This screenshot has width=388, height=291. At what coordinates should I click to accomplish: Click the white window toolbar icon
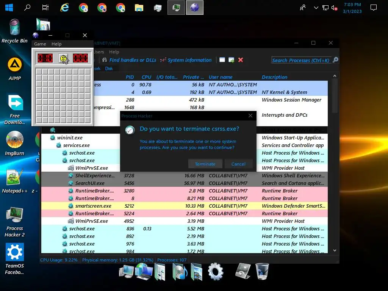[222, 60]
